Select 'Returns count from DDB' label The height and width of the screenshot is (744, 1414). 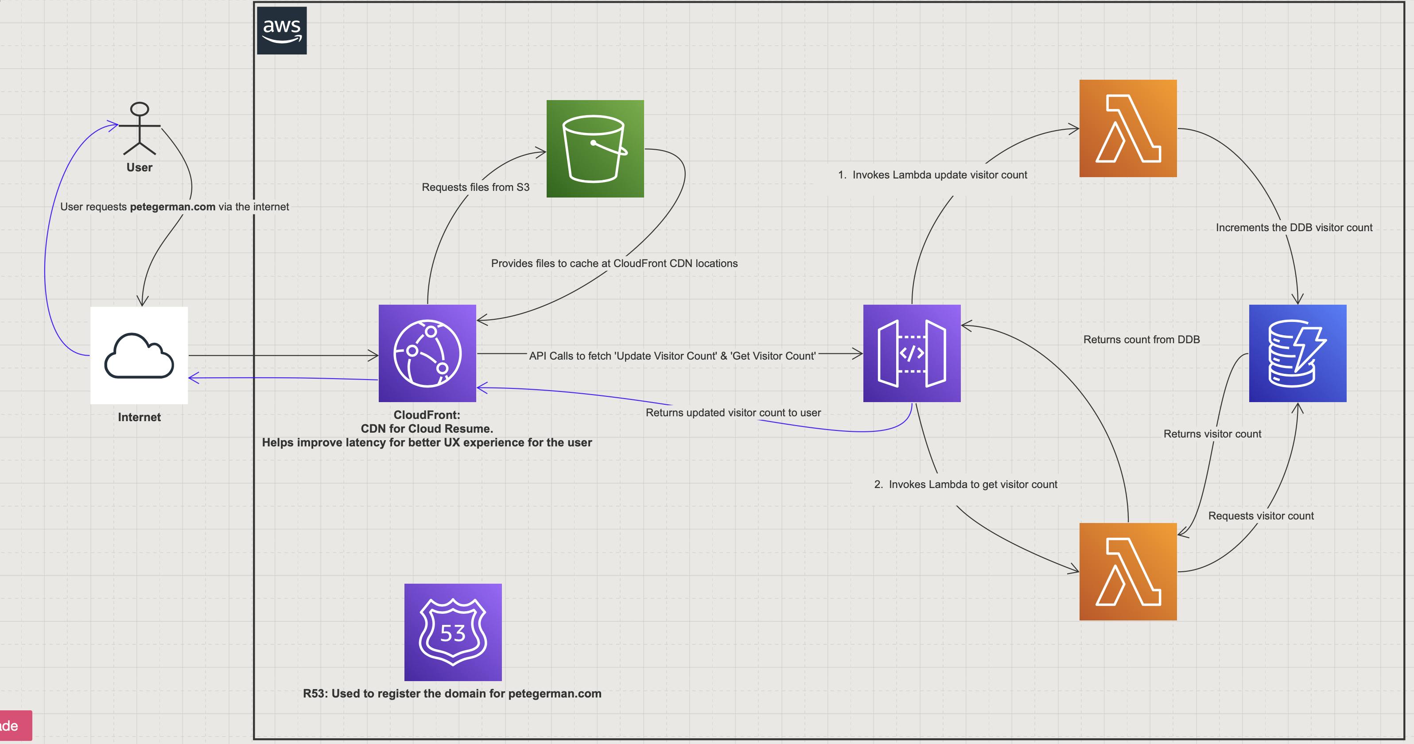[1142, 340]
